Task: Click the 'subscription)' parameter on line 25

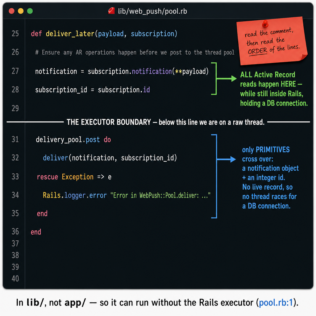Action: [x=154, y=34]
